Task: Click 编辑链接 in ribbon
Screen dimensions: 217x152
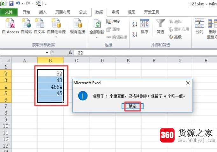Action: click(x=117, y=37)
